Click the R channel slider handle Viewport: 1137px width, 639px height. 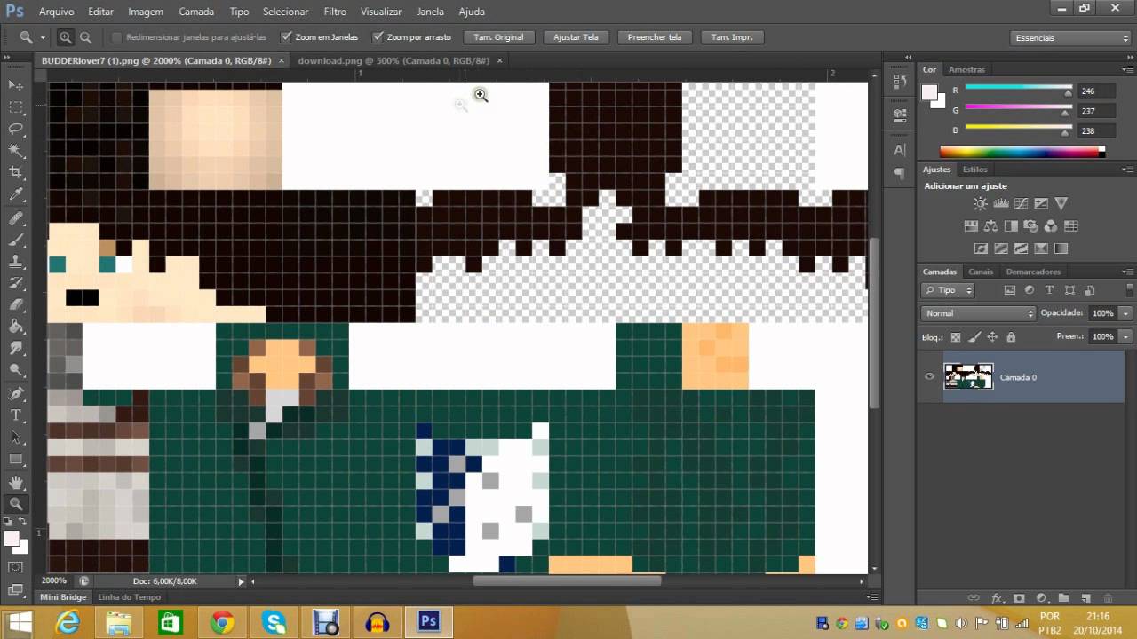(1069, 92)
